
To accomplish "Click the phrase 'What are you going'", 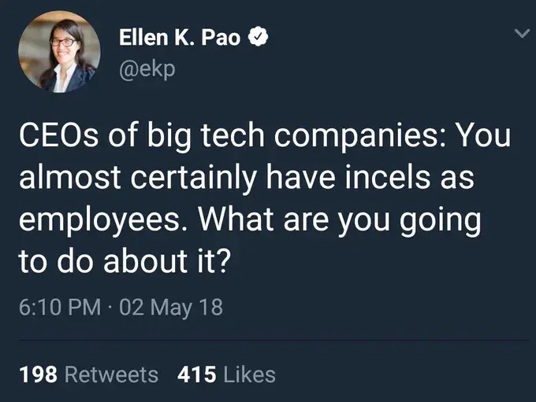I will (340, 220).
